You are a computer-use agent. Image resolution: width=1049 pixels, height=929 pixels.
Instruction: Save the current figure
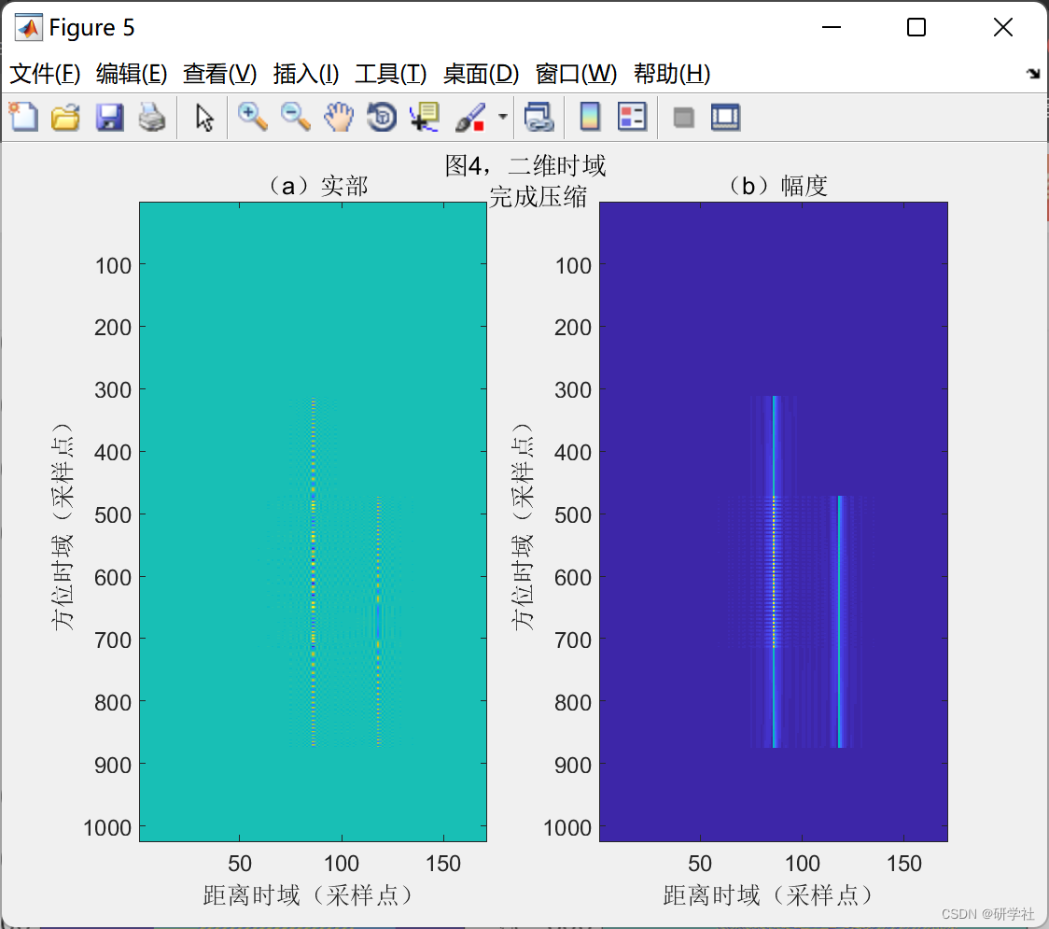pos(109,117)
